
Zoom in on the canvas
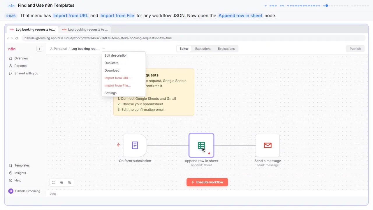(62, 183)
